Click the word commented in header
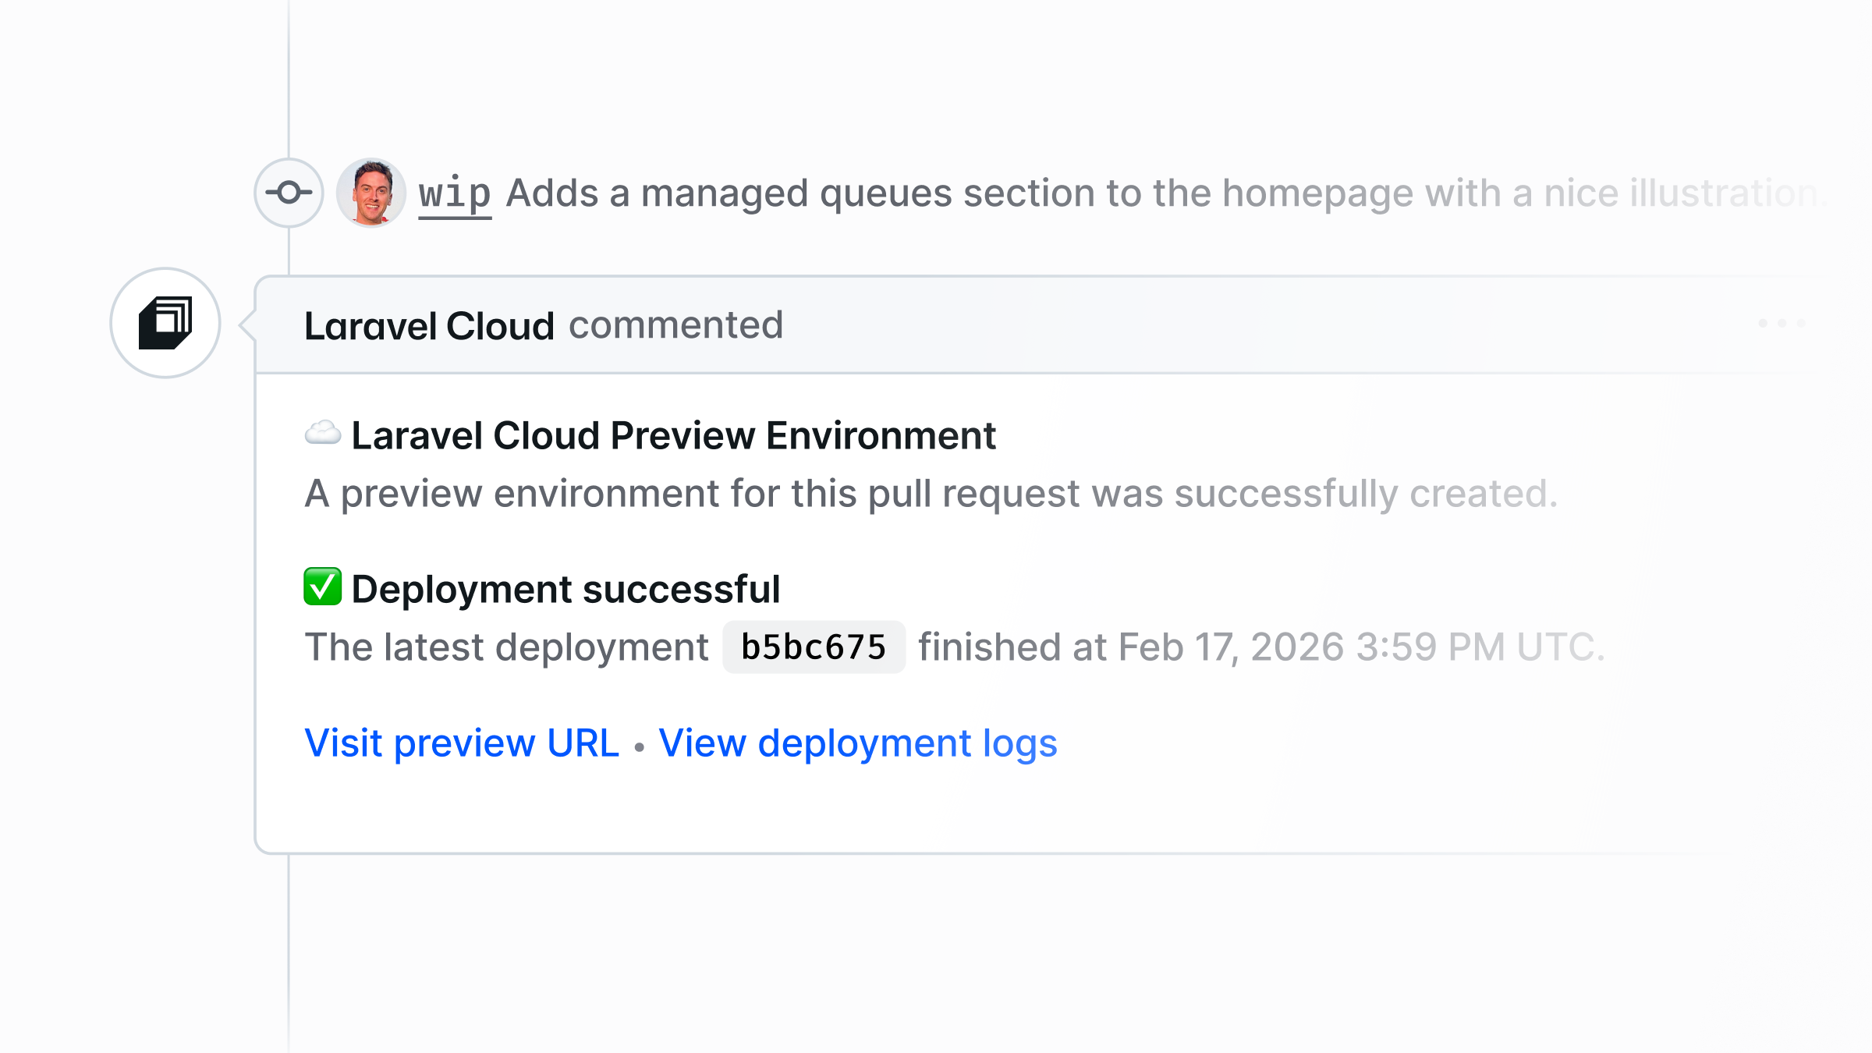This screenshot has width=1872, height=1053. [675, 325]
